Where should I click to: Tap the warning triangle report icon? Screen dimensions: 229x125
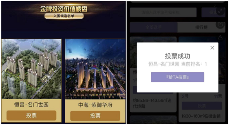click(x=220, y=37)
